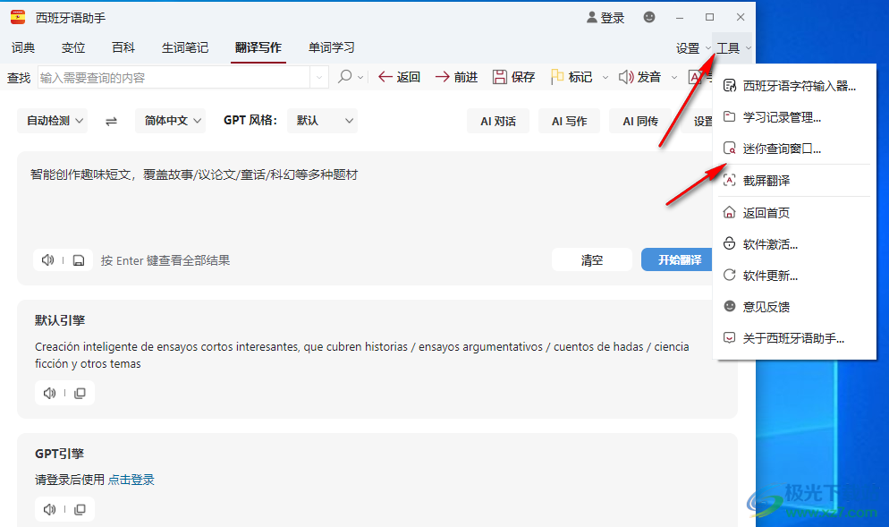The image size is (889, 527).
Task: Open 西班牙语字符输入器 menu item
Action: point(794,86)
